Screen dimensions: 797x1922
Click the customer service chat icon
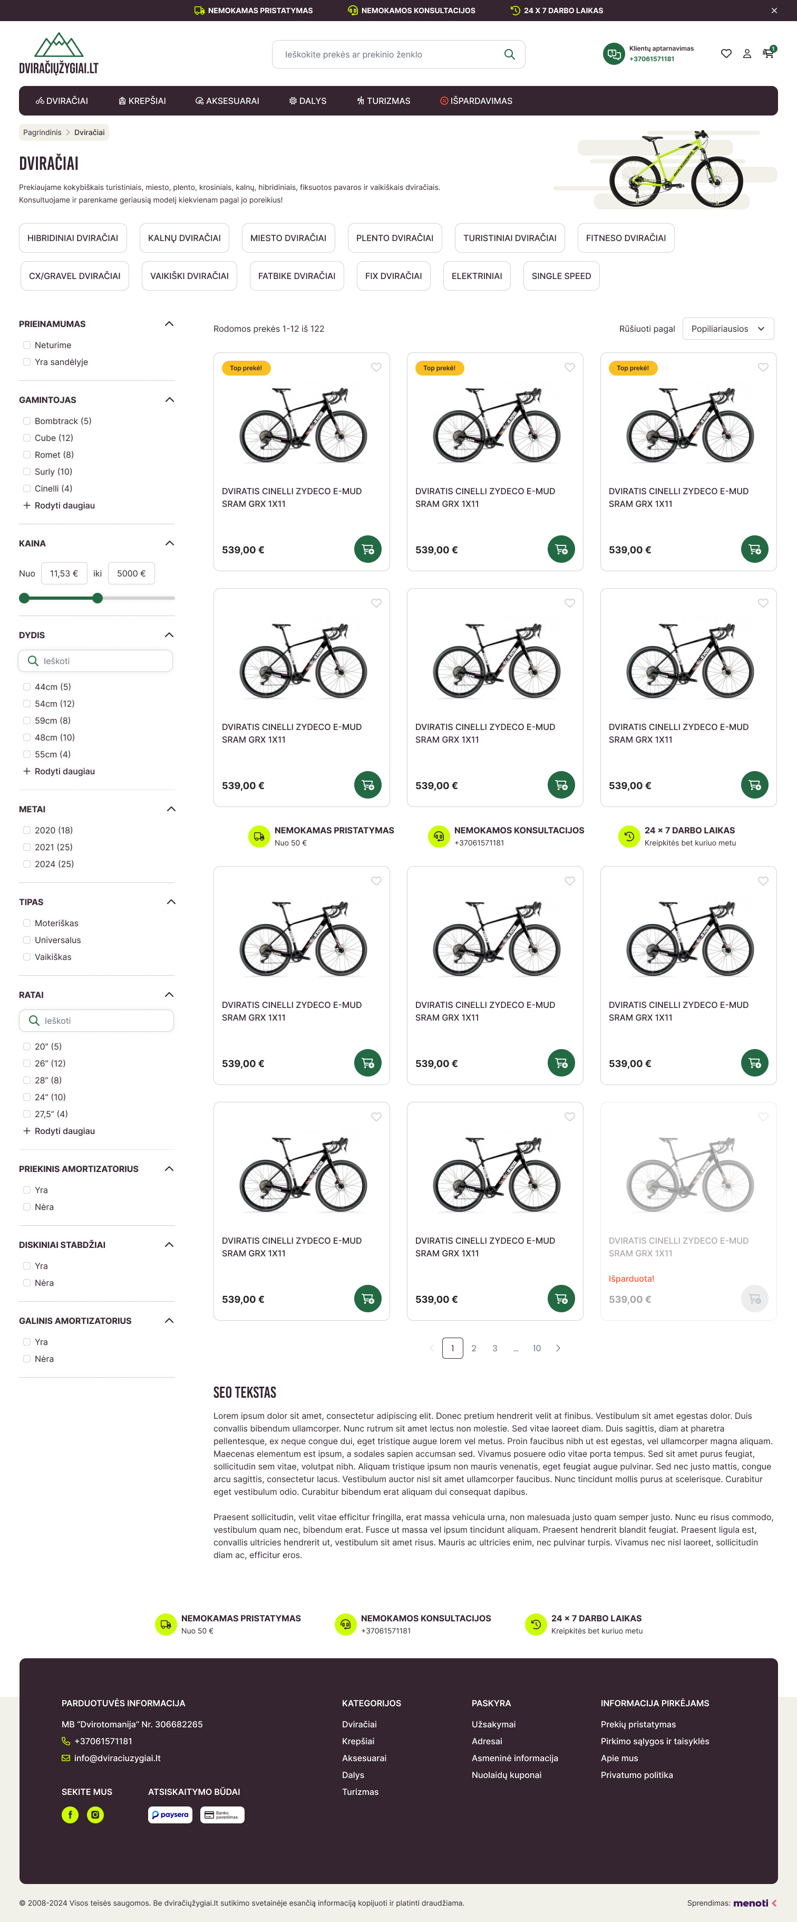click(x=614, y=54)
